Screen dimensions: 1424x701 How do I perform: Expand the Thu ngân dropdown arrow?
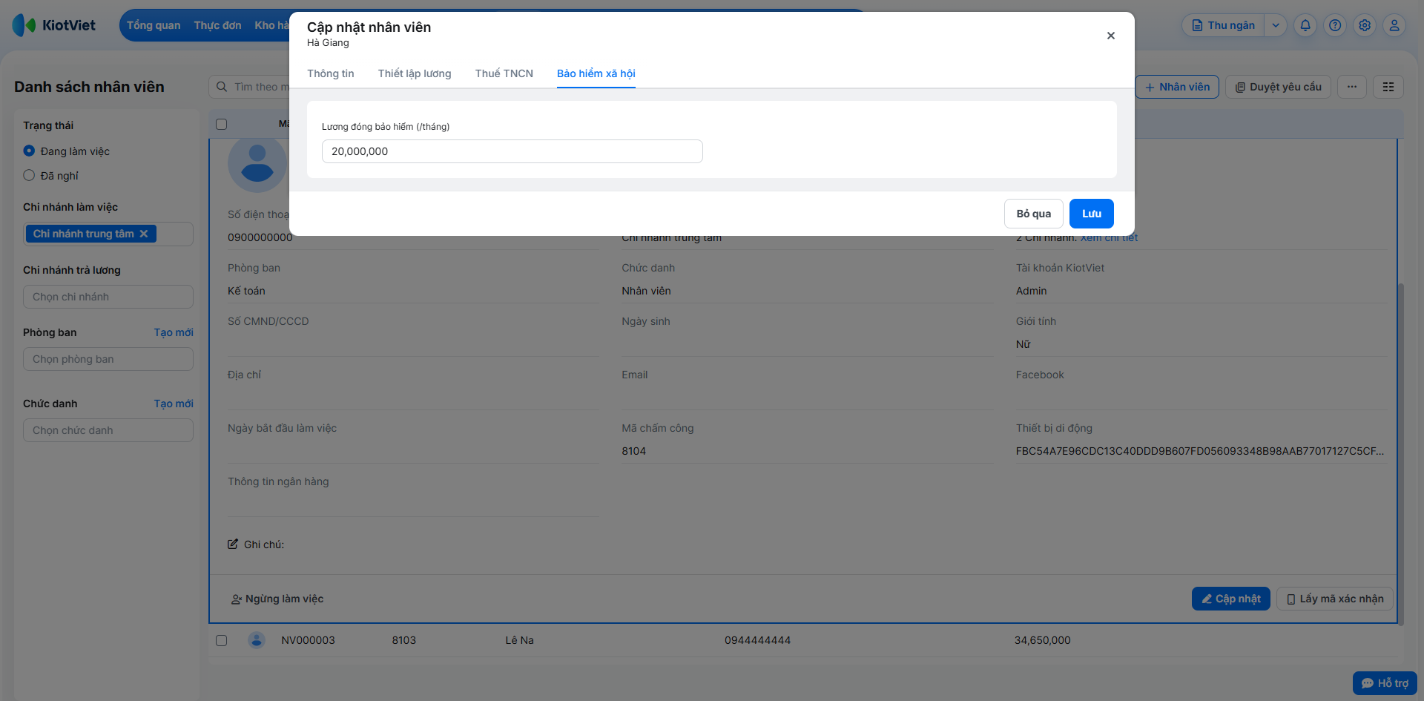pyautogui.click(x=1276, y=25)
